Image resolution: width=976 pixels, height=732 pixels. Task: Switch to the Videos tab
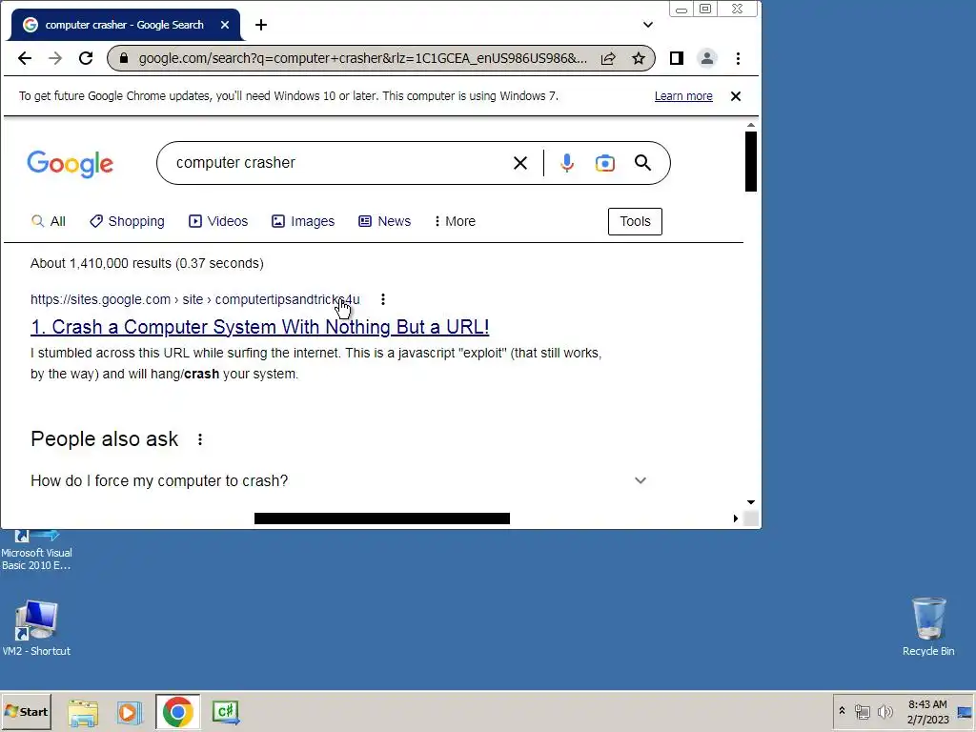pos(218,221)
